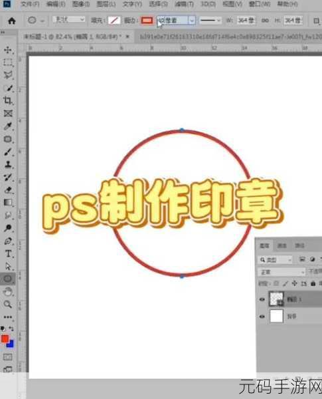Open the 图像(I) menu

[x=81, y=4]
